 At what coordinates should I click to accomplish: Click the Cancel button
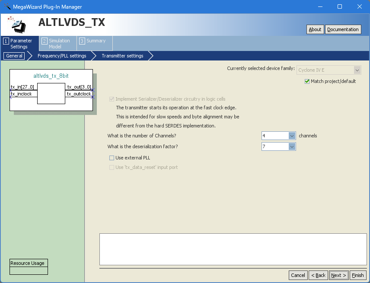click(x=298, y=275)
